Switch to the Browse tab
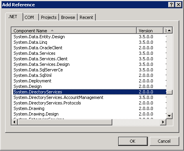The height and width of the screenshot is (151, 184). [x=68, y=17]
